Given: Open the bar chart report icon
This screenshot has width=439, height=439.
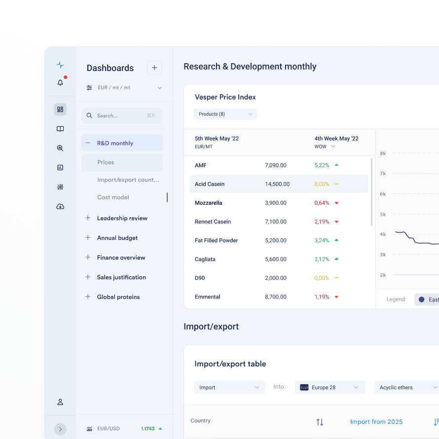Looking at the screenshot, I should pos(60,168).
